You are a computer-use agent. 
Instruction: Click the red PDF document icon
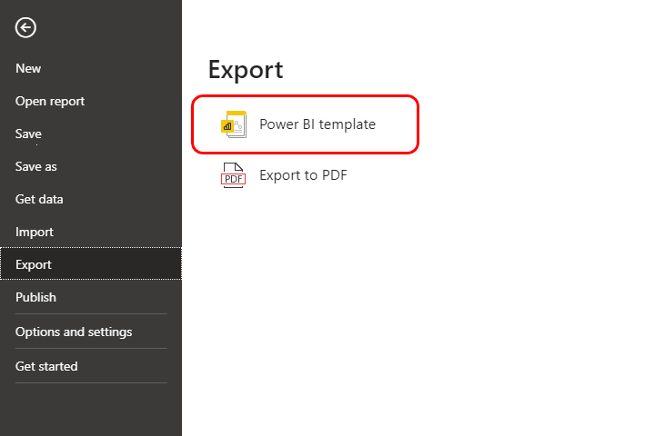click(233, 175)
